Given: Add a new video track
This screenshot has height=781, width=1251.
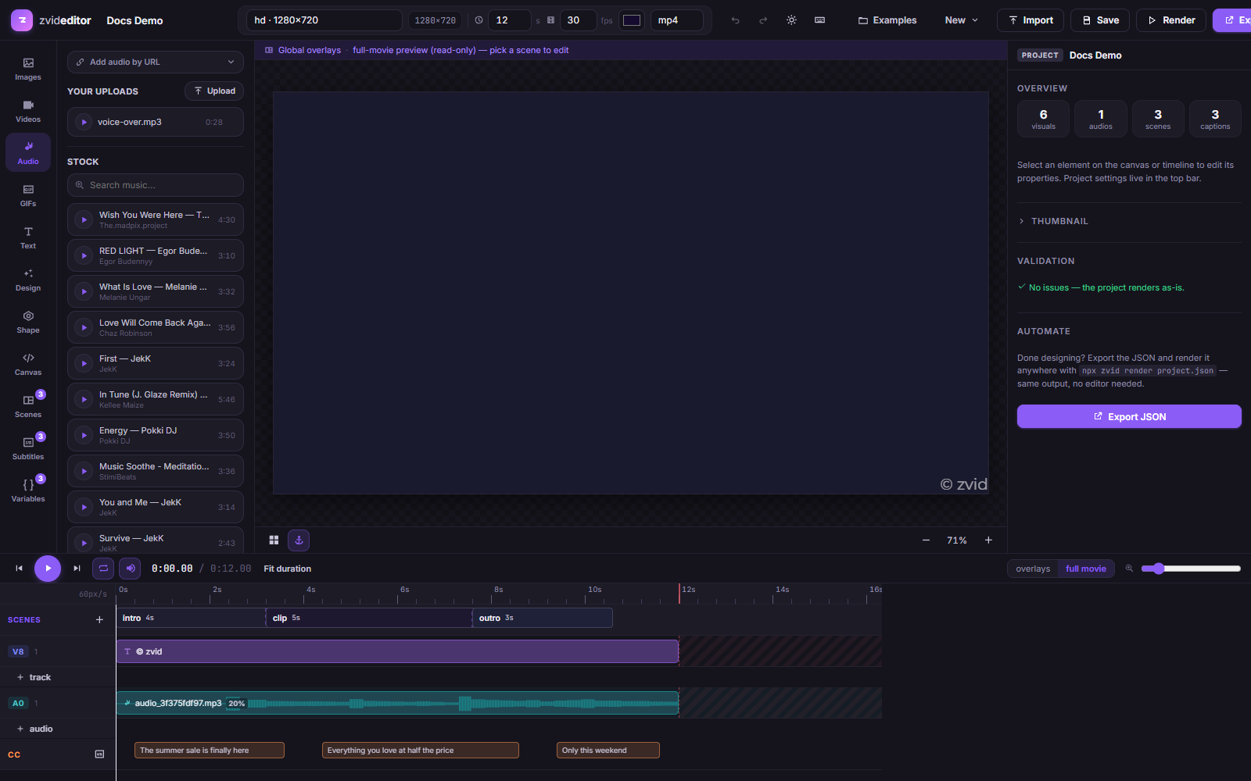Looking at the screenshot, I should 34,677.
